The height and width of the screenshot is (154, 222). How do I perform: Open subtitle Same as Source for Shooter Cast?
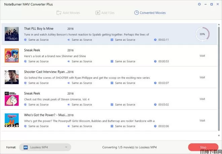(125, 83)
